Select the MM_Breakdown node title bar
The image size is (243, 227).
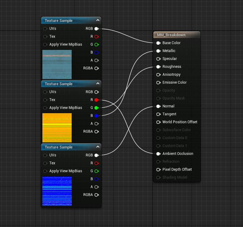[x=177, y=35]
